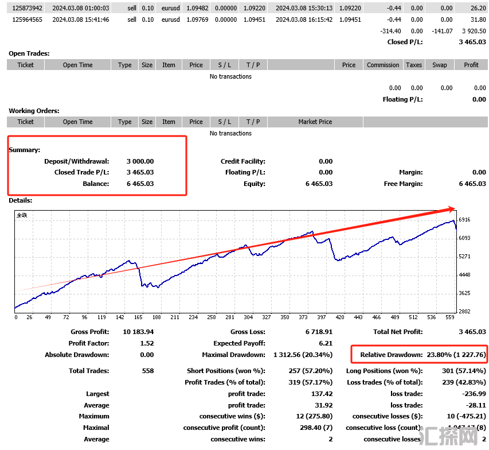Click open time 2024.03.08 15:41:46
Viewport: 489px width, 450px height.
(81, 20)
